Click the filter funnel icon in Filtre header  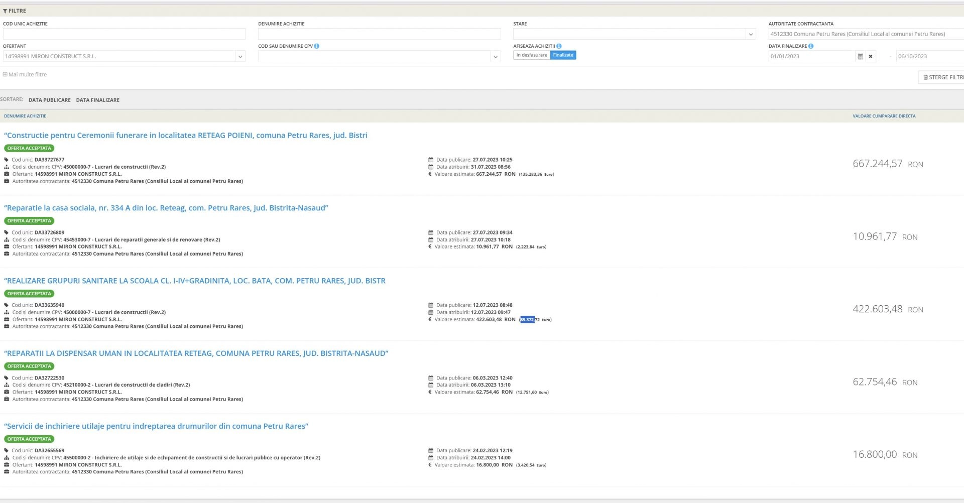pyautogui.click(x=5, y=11)
